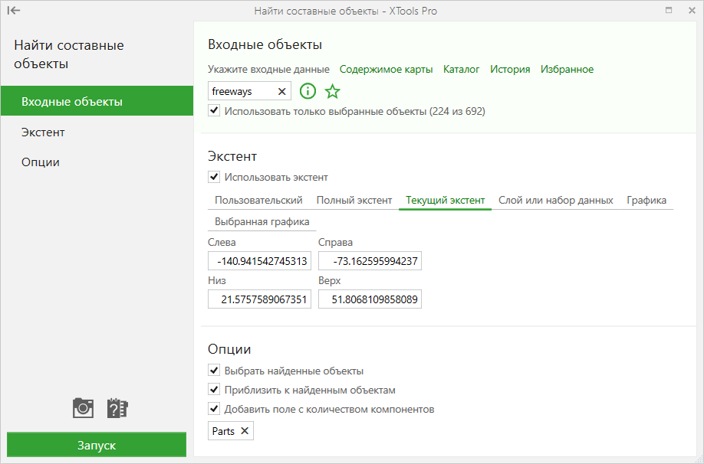Uncheck Использовать экстент checkbox
Screen dimensions: 704x464
tap(214, 177)
